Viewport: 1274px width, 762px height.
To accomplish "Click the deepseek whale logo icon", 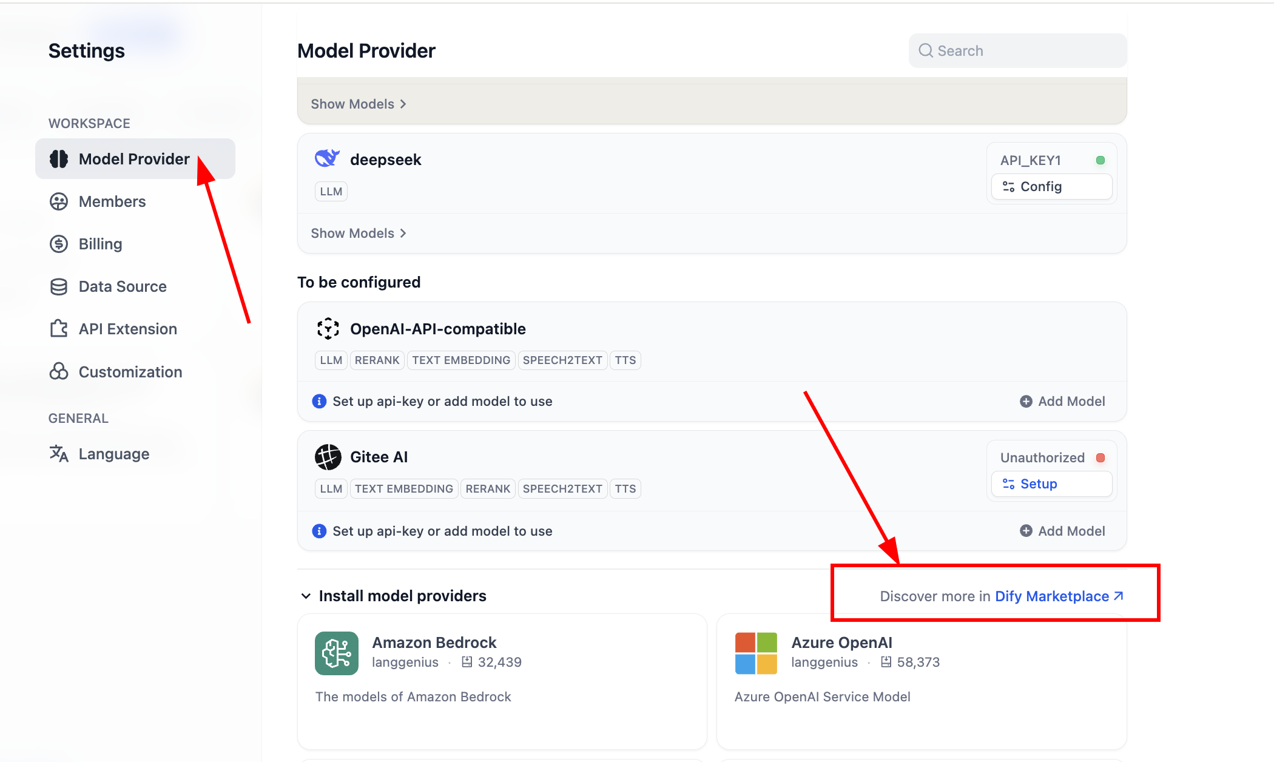I will pyautogui.click(x=327, y=158).
